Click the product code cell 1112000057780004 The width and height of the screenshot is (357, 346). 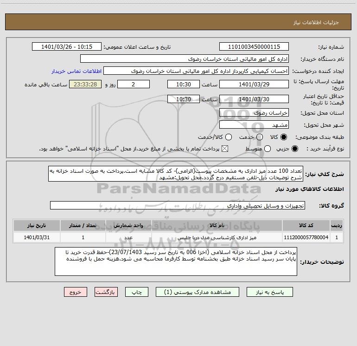tap(306, 237)
